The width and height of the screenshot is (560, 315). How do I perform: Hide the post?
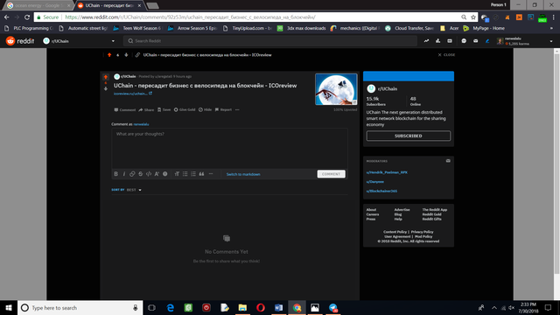(205, 110)
